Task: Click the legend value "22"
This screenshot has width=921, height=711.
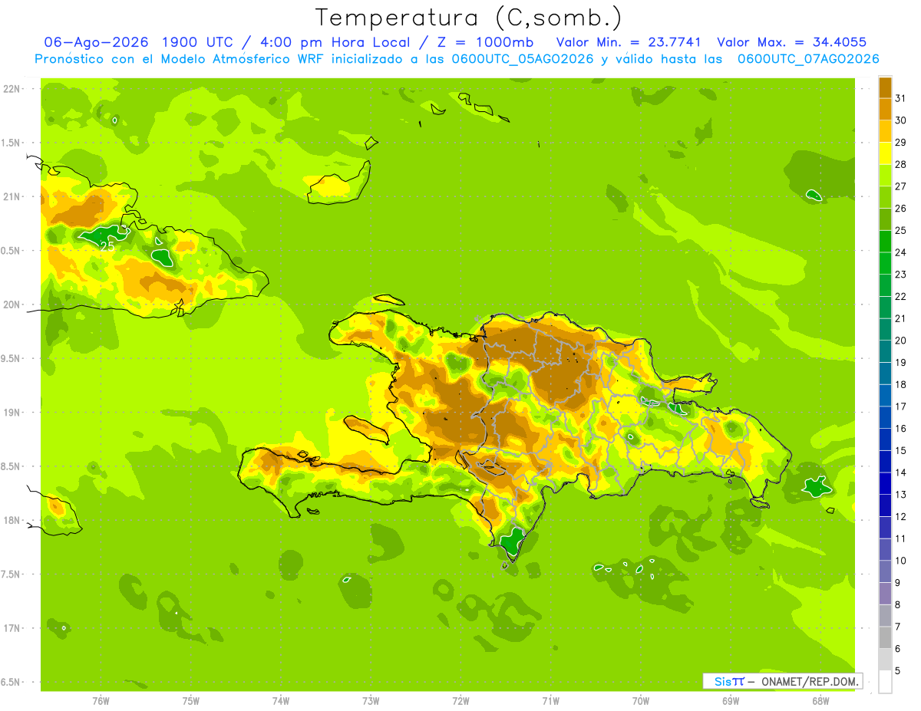Action: [x=901, y=296]
